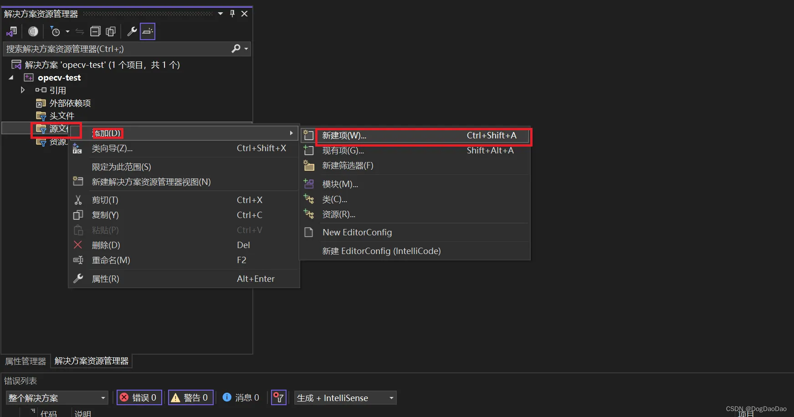Image resolution: width=794 pixels, height=417 pixels.
Task: Open the 添加(D) submenu
Action: 183,133
